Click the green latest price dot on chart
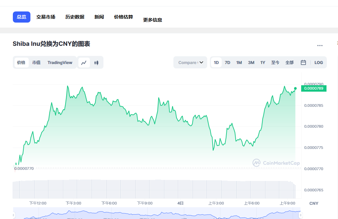 tap(295, 88)
